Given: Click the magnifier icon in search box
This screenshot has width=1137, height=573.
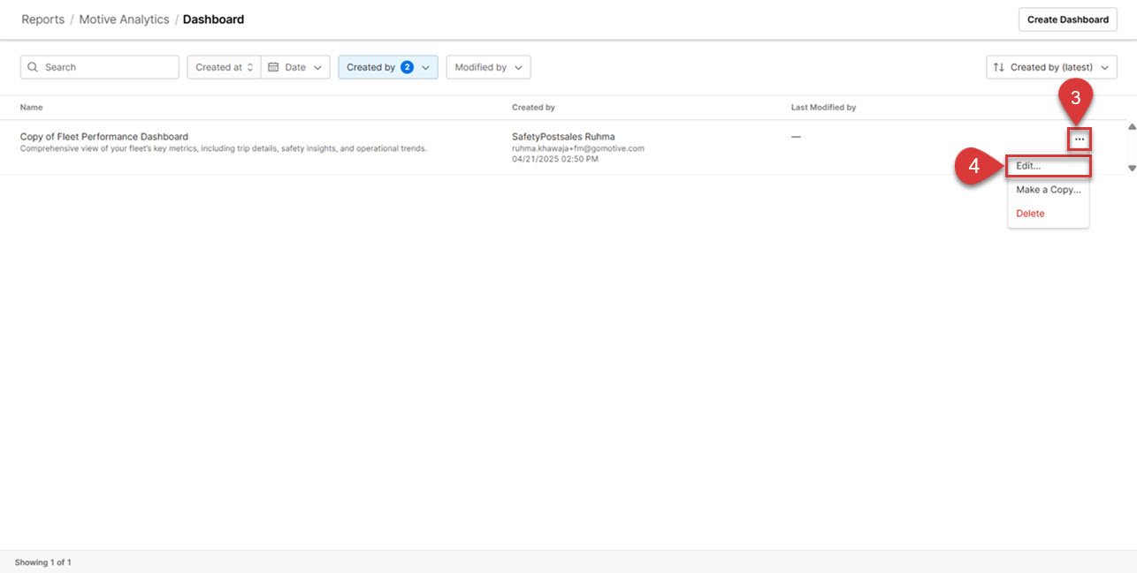Looking at the screenshot, I should pyautogui.click(x=33, y=67).
